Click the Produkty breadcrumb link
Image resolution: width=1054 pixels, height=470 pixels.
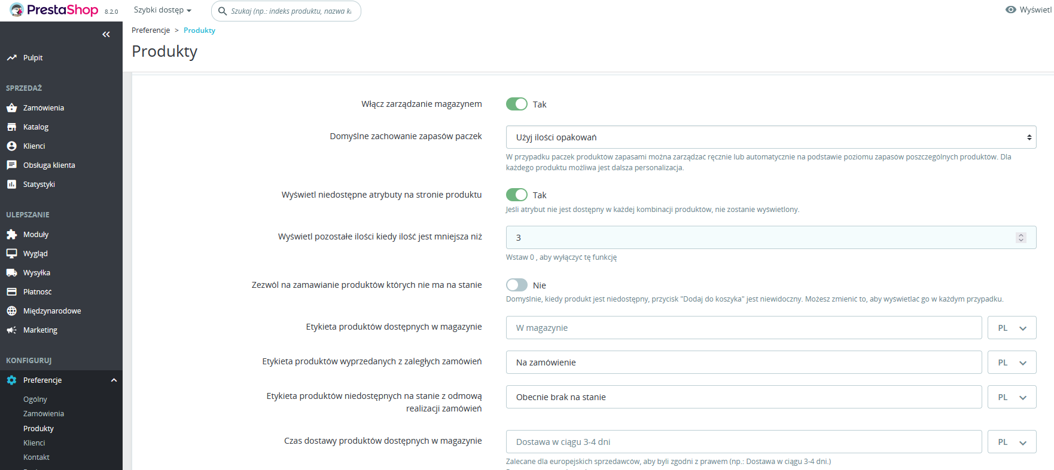click(x=199, y=30)
